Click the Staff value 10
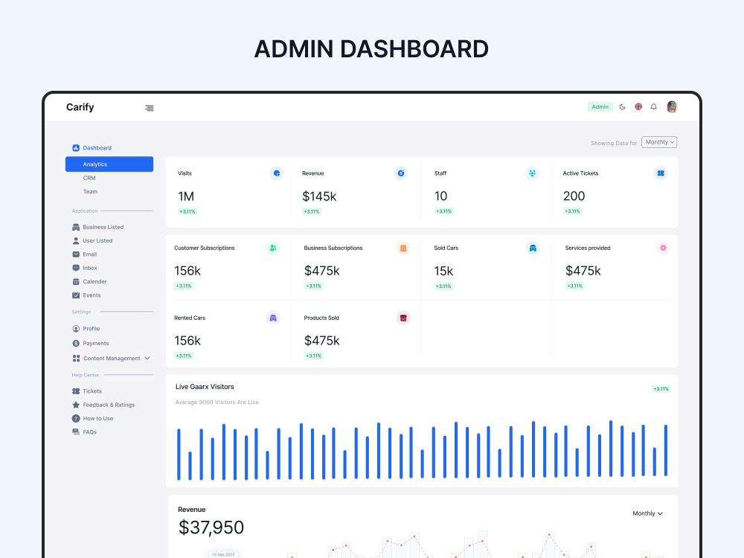 pos(440,196)
